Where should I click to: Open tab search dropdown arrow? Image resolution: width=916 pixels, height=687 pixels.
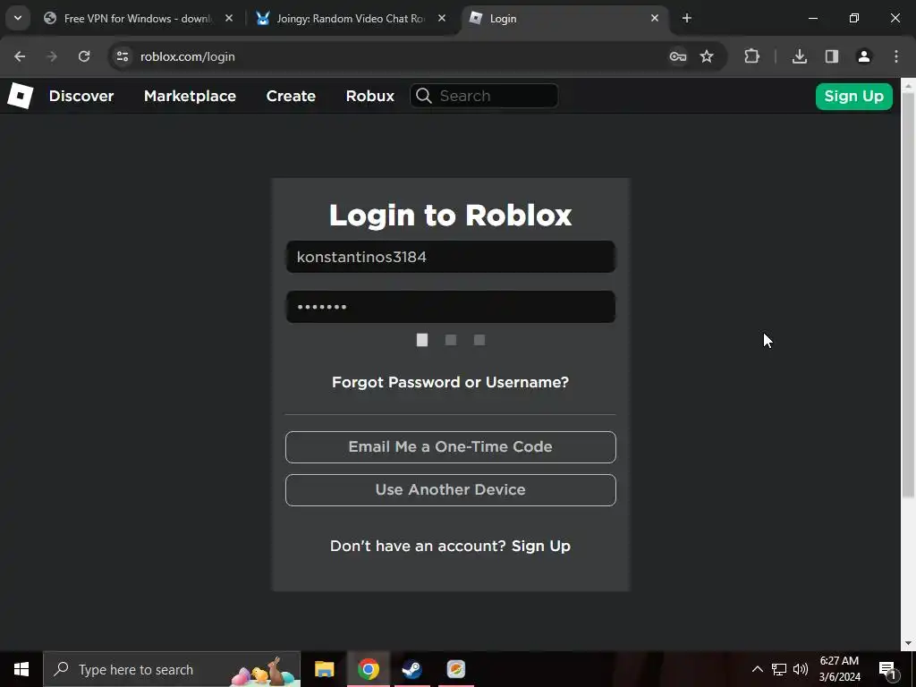(18, 18)
